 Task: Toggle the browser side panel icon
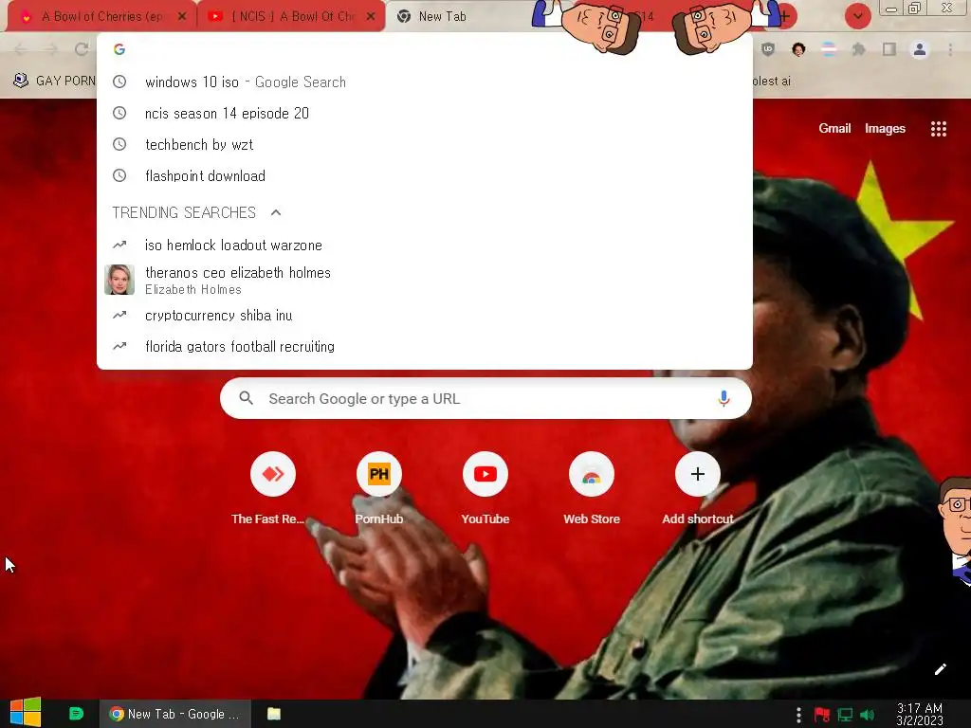(x=889, y=49)
